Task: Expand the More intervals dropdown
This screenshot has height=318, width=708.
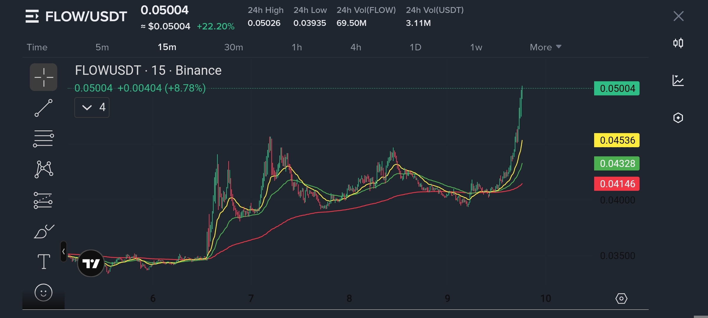Action: [x=545, y=47]
